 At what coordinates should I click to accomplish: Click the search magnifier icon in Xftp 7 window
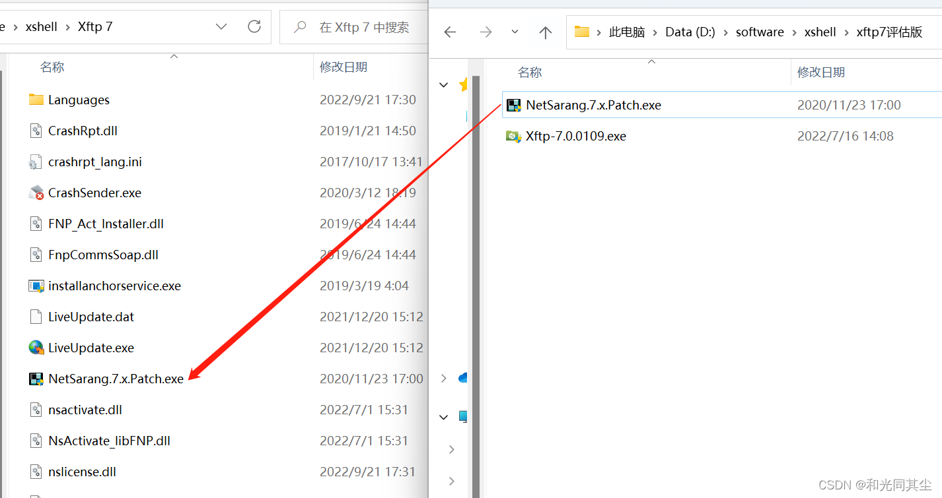pos(300,27)
